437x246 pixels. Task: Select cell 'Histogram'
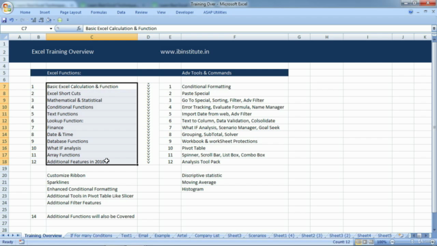(235, 189)
